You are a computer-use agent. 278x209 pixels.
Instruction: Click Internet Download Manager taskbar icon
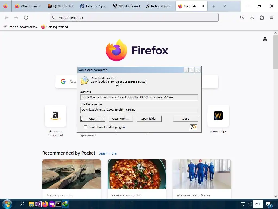coord(65,204)
